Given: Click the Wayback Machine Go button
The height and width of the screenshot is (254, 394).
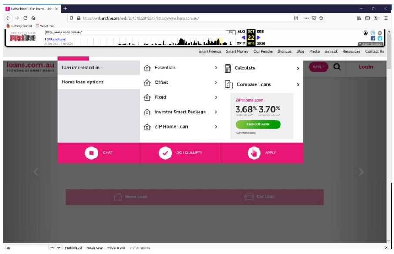Looking at the screenshot, I should tap(231, 32).
